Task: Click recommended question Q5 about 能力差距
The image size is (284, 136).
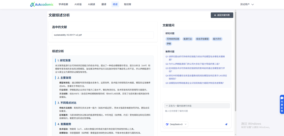Action: pos(195,83)
